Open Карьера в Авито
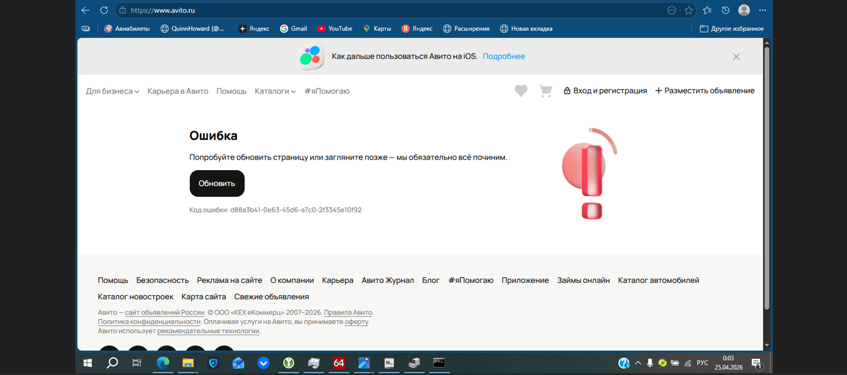 pyautogui.click(x=178, y=91)
